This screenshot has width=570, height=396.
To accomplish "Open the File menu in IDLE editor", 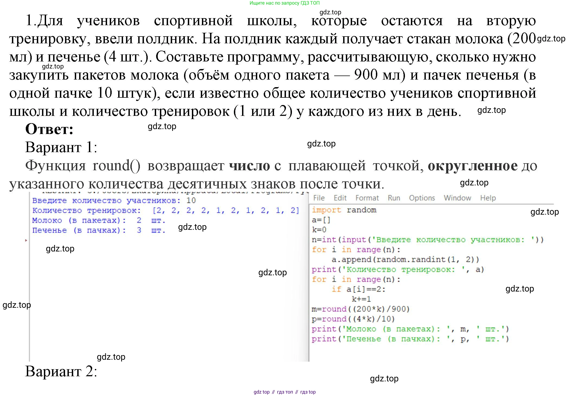I will (319, 198).
